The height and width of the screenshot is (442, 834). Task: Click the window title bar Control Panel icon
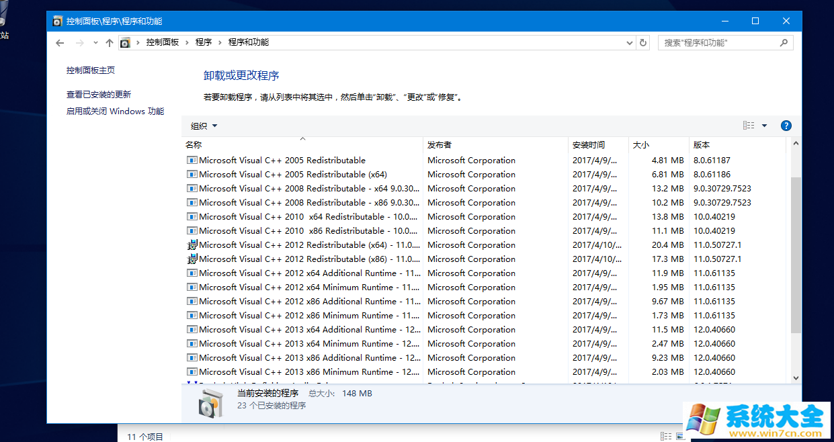[x=58, y=21]
